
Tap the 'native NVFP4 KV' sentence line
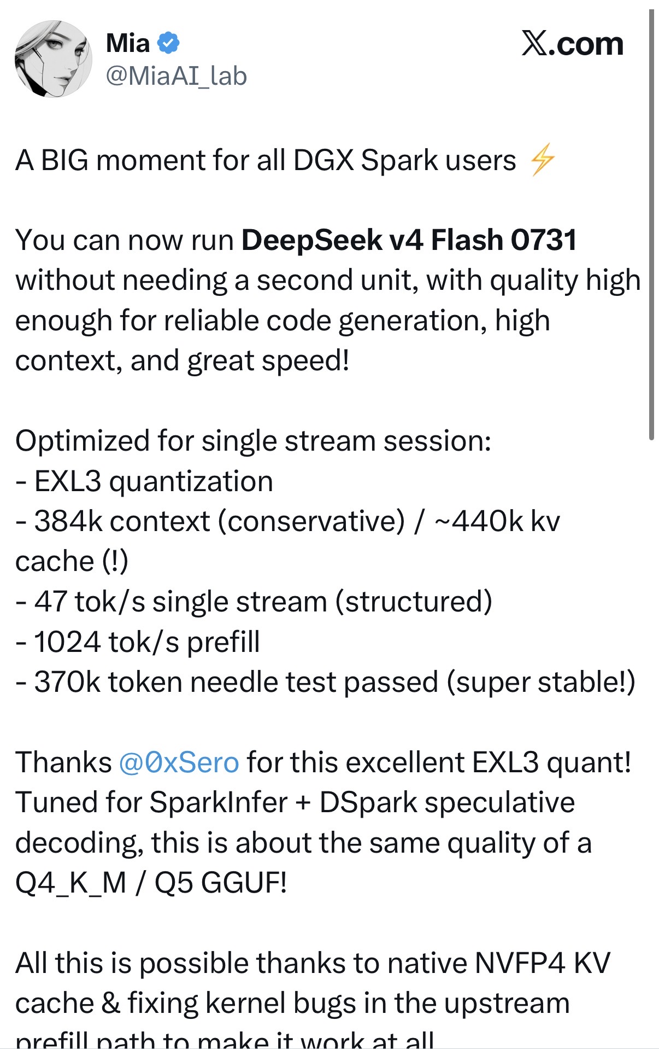tap(313, 963)
